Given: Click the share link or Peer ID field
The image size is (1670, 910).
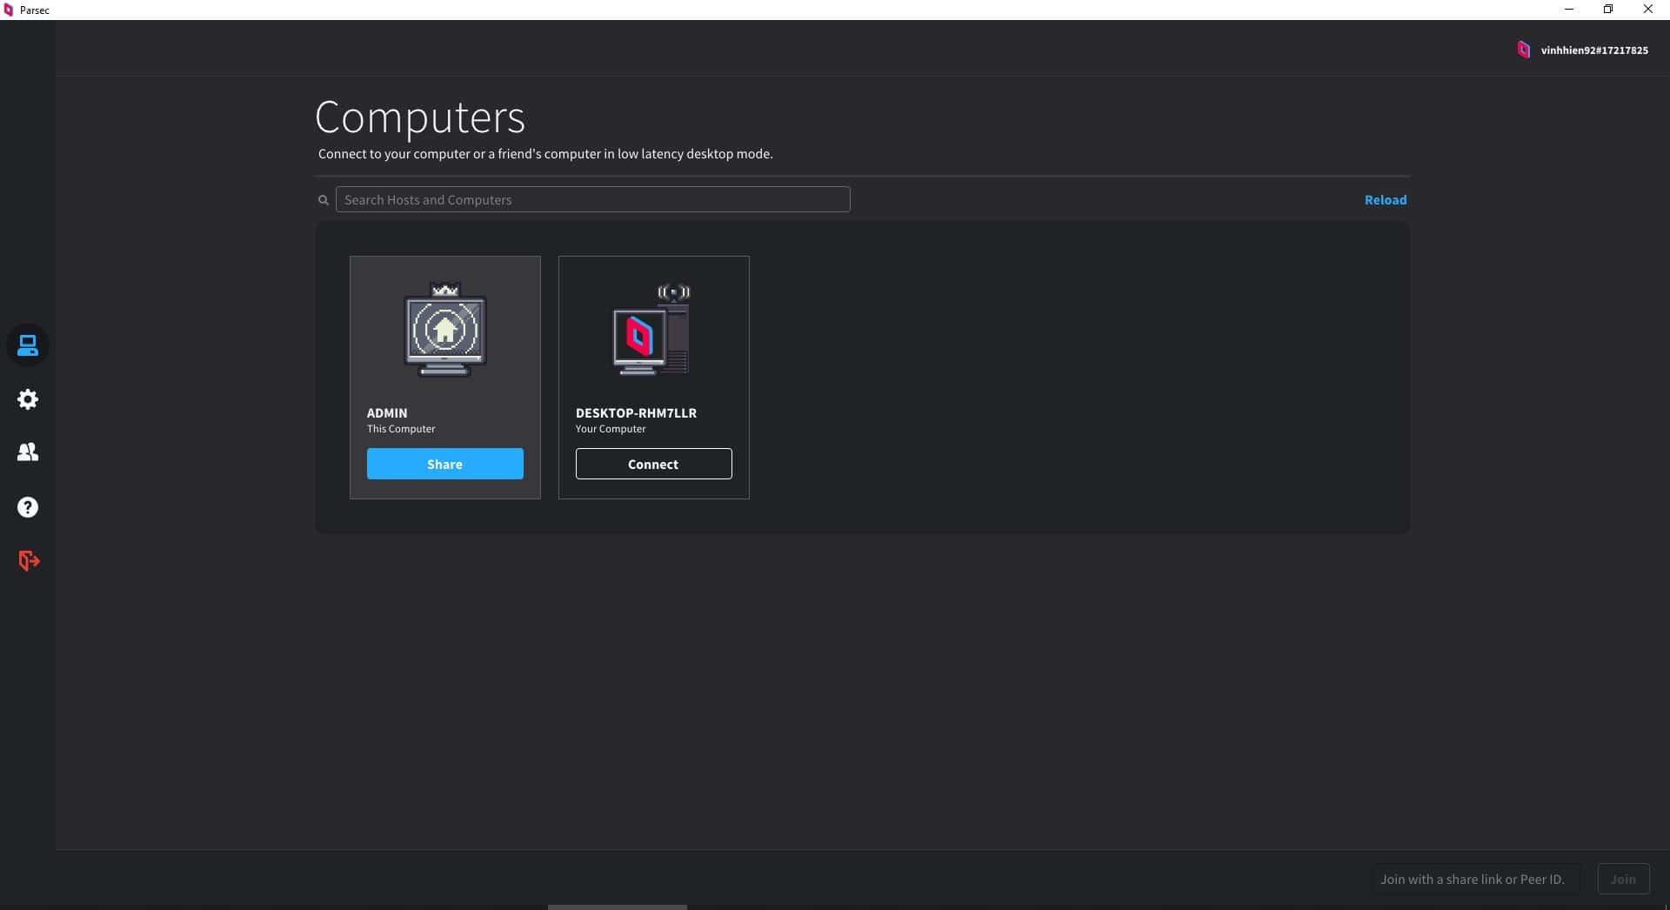Looking at the screenshot, I should coord(1474,879).
